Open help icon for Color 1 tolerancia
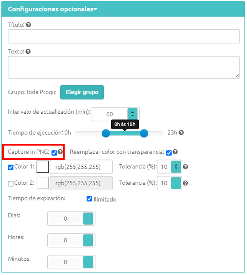 point(185,167)
